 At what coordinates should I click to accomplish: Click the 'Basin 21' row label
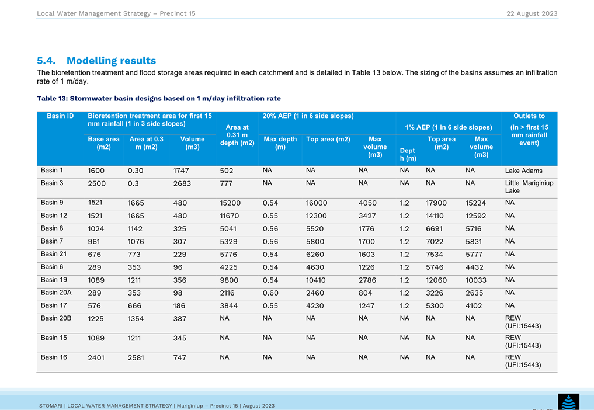coord(54,254)
